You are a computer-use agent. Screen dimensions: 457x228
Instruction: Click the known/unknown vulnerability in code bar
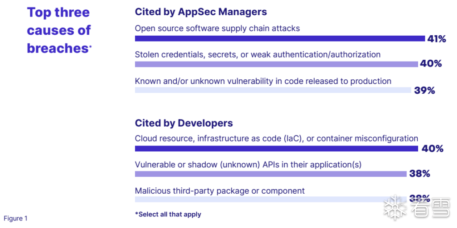(273, 90)
